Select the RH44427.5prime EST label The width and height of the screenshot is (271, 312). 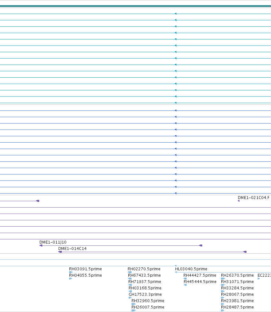click(x=200, y=275)
